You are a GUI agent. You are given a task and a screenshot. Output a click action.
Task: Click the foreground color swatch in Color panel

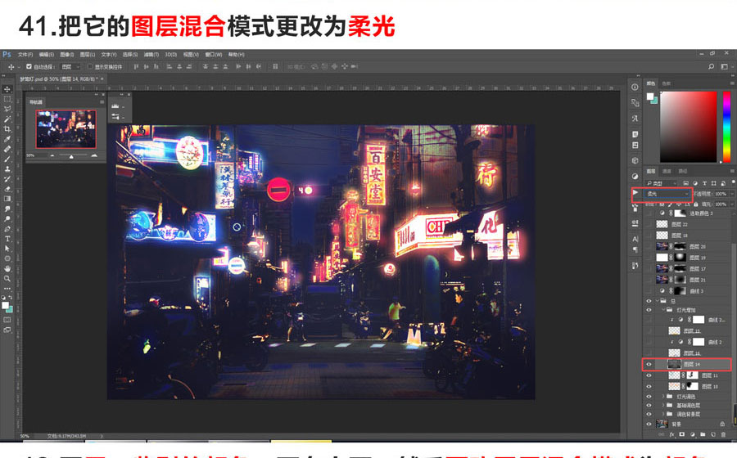[x=649, y=97]
